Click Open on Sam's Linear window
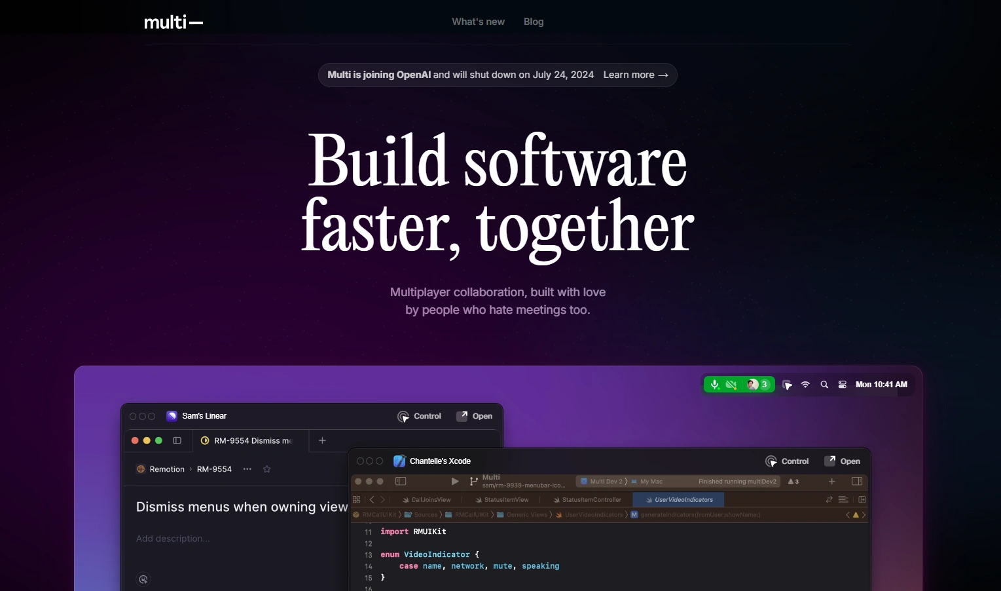Screen dimensions: 1001x591 pos(475,416)
